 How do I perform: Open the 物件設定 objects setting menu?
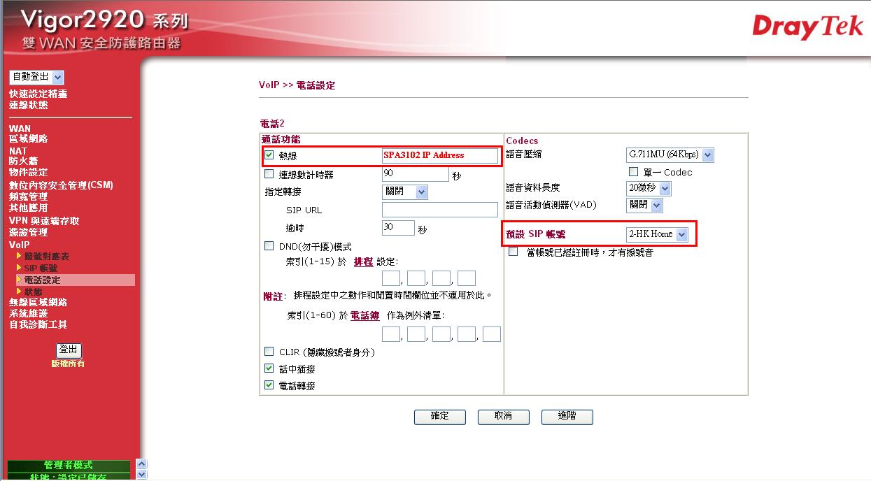pos(29,172)
